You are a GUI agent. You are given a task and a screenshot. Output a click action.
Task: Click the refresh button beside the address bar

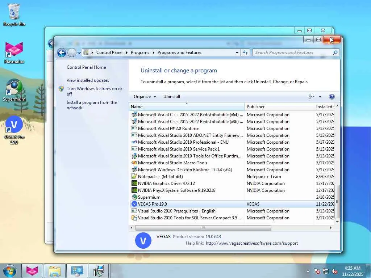pyautogui.click(x=245, y=52)
